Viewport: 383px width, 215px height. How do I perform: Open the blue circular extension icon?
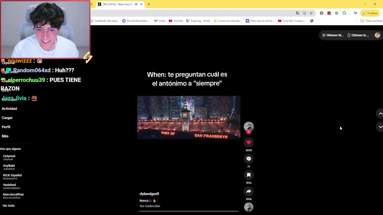coord(337,13)
